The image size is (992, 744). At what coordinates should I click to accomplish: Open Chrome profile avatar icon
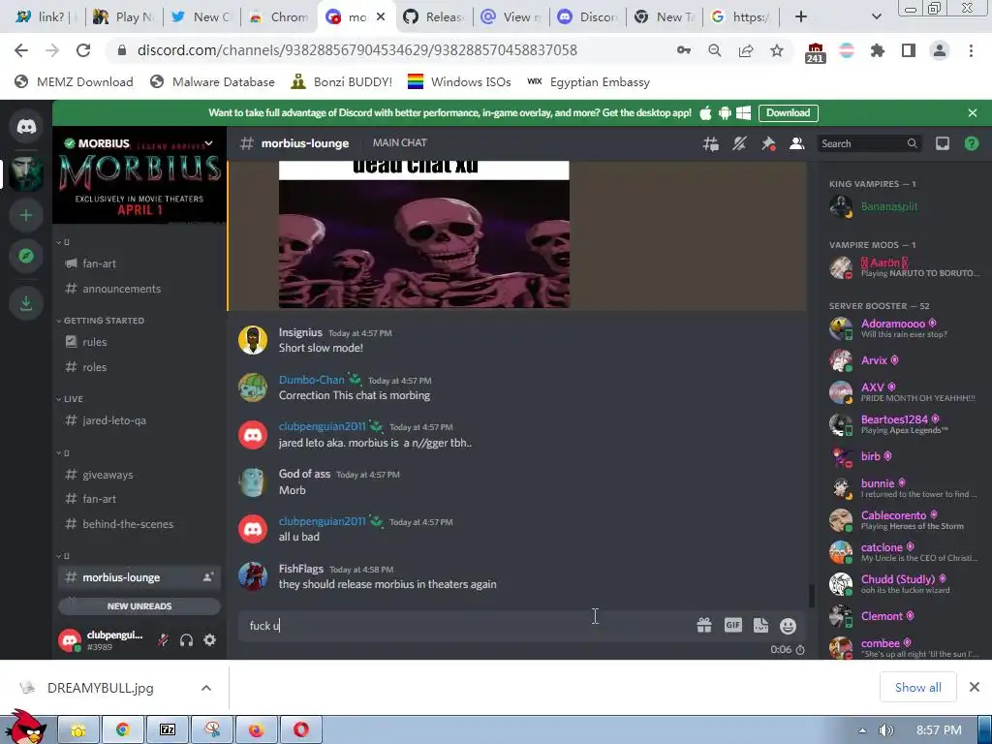point(940,50)
